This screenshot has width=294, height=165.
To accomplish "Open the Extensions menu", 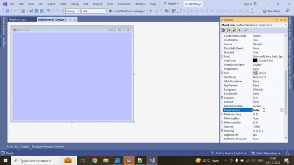I will click(x=124, y=4).
